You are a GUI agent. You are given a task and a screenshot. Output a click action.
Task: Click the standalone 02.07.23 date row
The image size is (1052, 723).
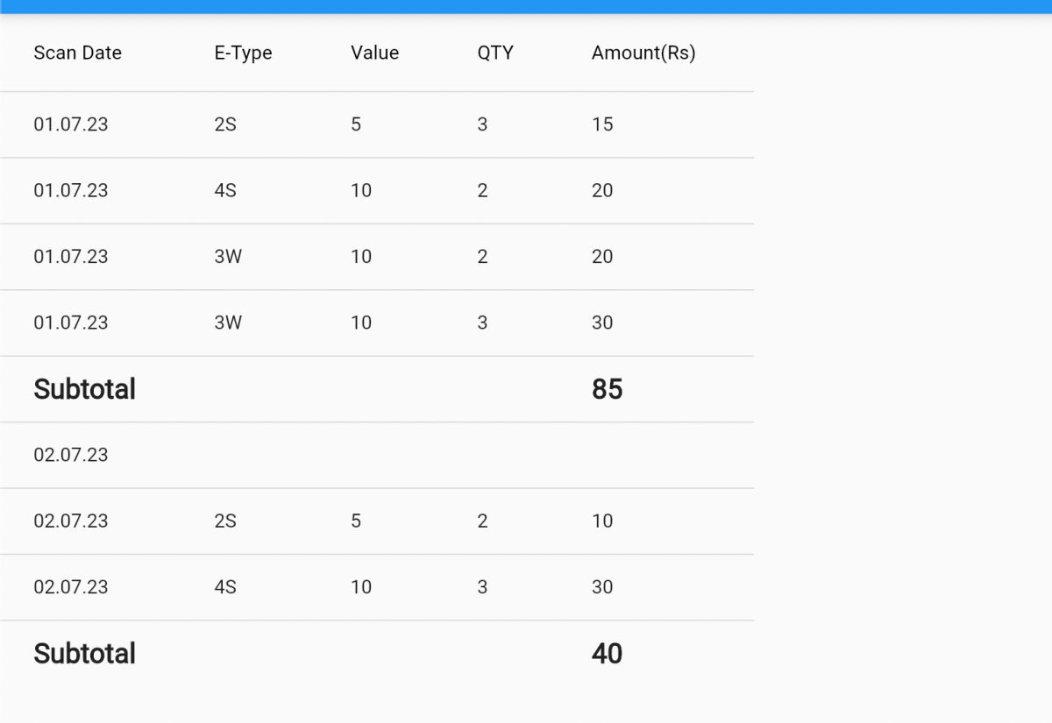click(x=377, y=455)
